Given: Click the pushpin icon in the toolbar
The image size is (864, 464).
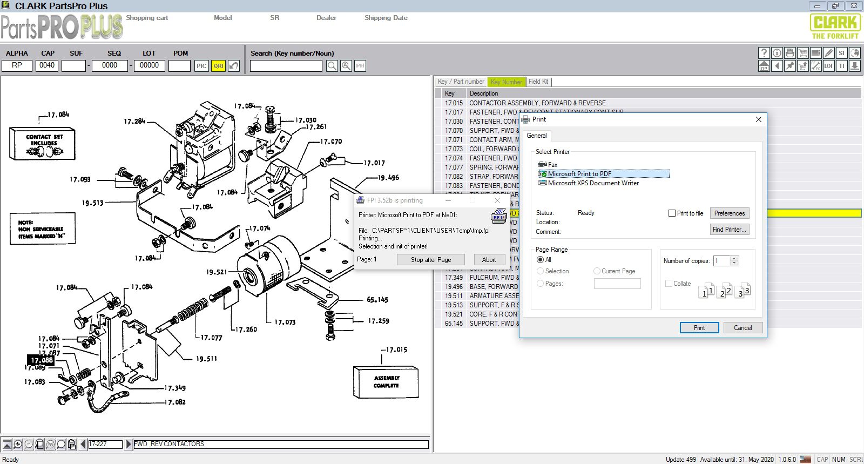Looking at the screenshot, I should pos(790,66).
